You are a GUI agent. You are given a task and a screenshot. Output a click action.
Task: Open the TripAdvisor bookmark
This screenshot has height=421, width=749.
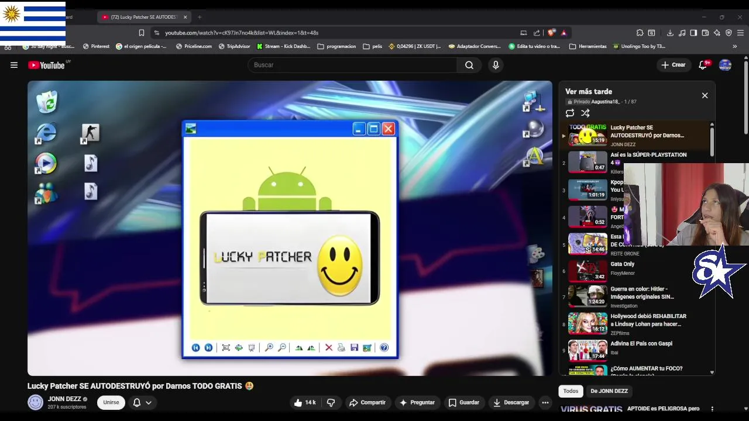coord(234,46)
